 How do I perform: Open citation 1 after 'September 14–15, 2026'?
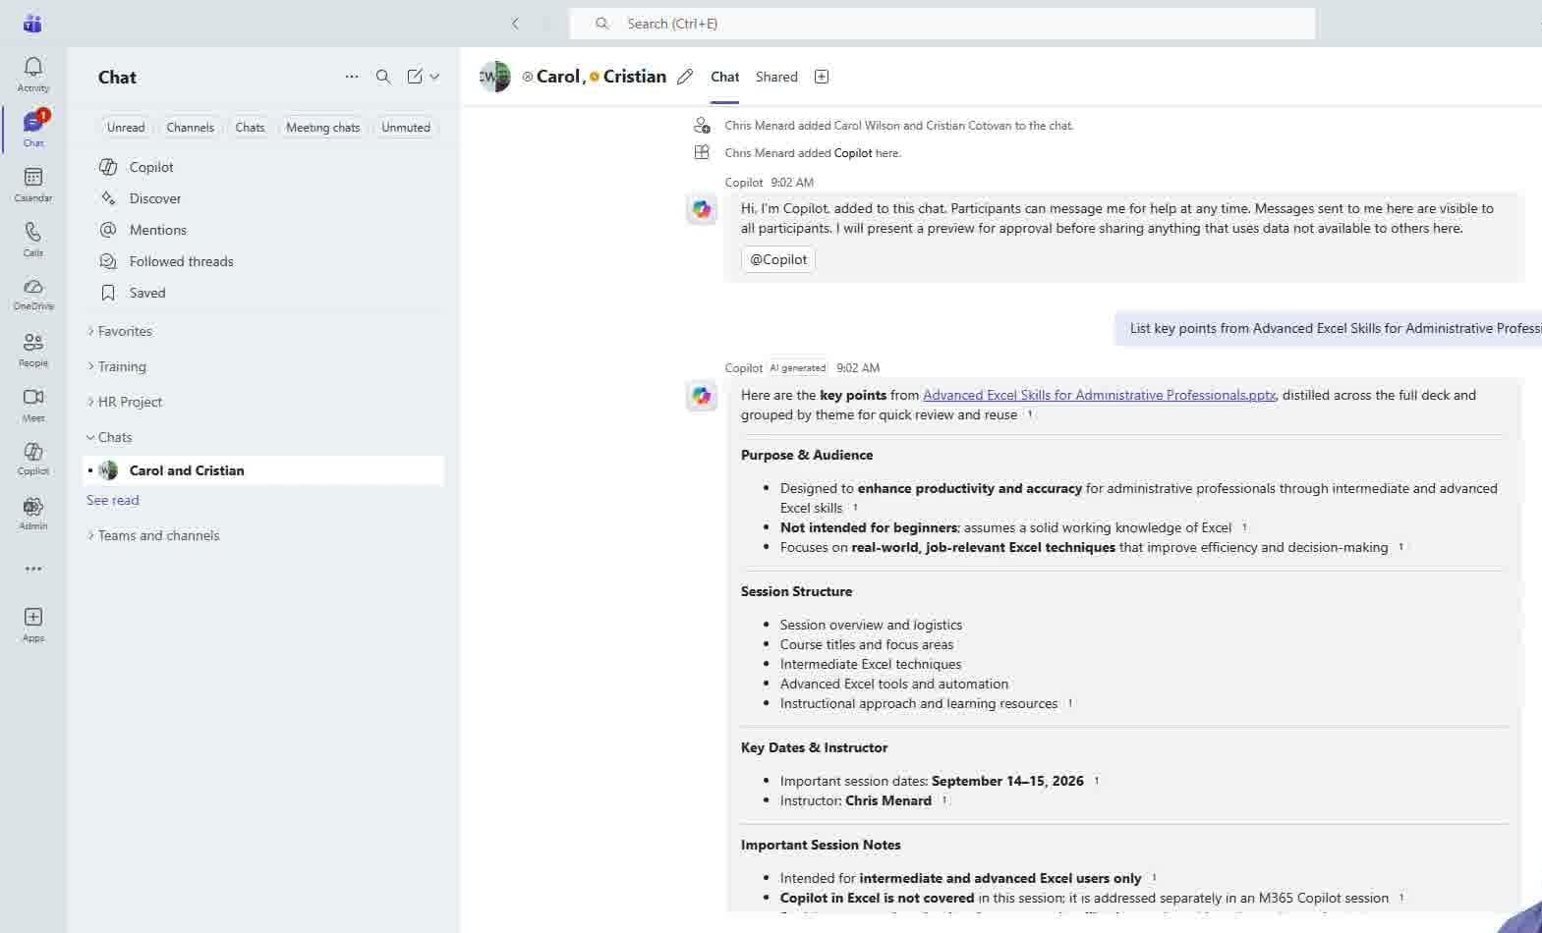click(1097, 781)
